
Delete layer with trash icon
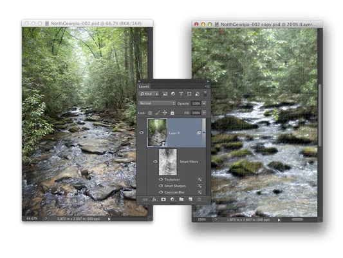(199, 199)
